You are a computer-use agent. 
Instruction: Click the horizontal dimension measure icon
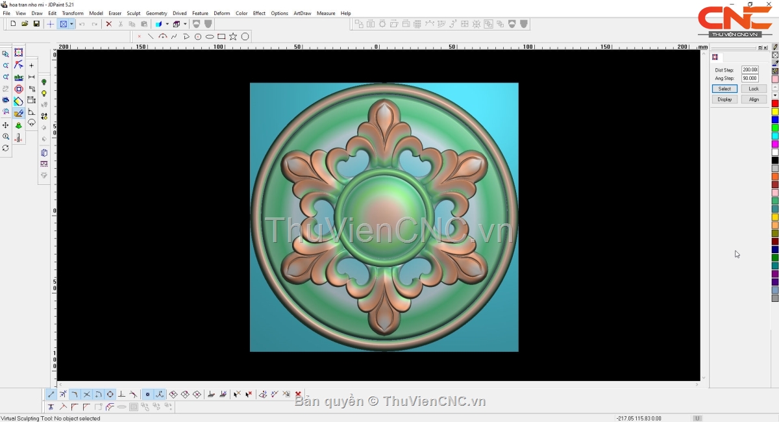[x=31, y=77]
